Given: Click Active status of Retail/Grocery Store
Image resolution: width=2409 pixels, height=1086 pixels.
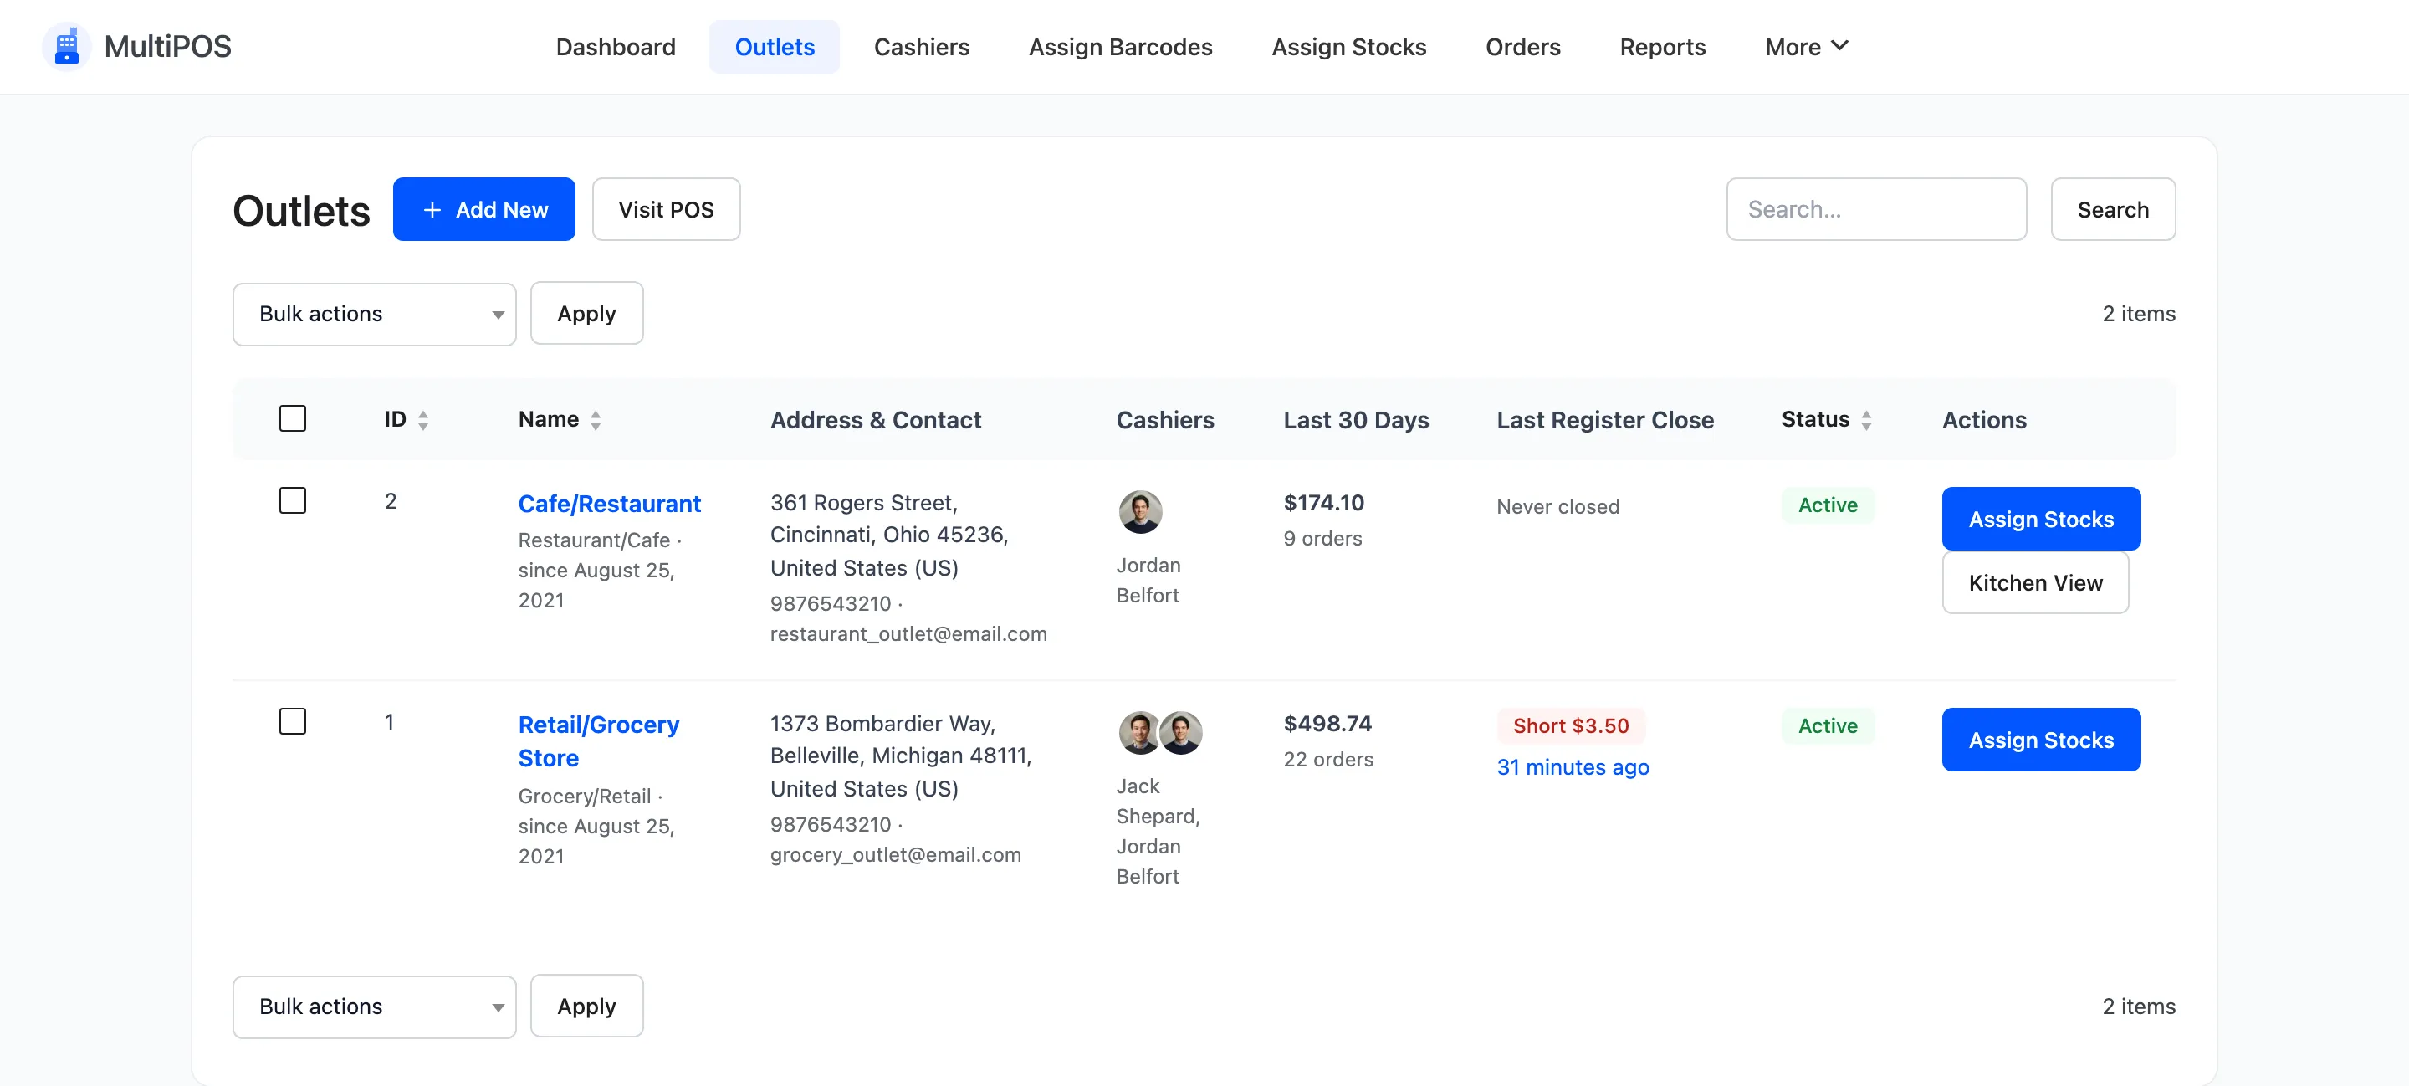Looking at the screenshot, I should (x=1828, y=726).
